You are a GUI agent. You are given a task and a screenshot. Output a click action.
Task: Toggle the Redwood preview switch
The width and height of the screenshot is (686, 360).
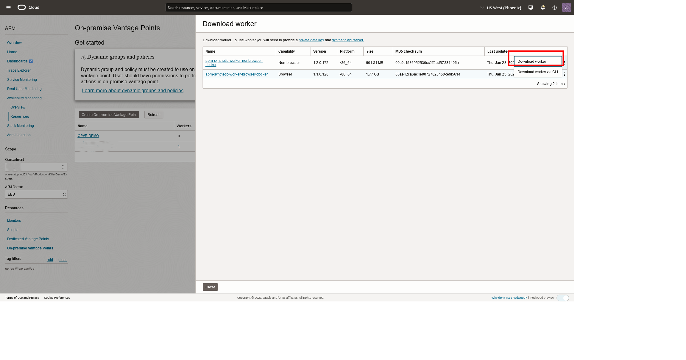563,298
